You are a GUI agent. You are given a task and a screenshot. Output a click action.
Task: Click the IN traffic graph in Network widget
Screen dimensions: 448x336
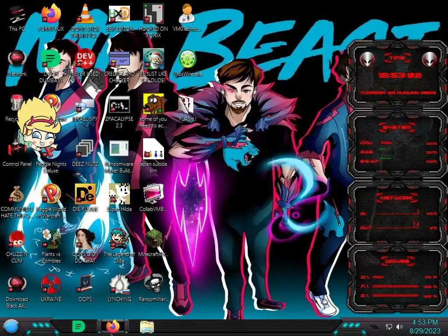click(x=398, y=213)
